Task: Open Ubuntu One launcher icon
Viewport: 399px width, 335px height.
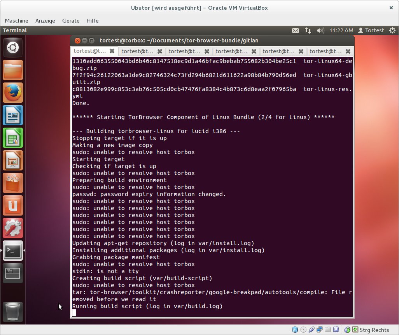Action: coord(13,205)
